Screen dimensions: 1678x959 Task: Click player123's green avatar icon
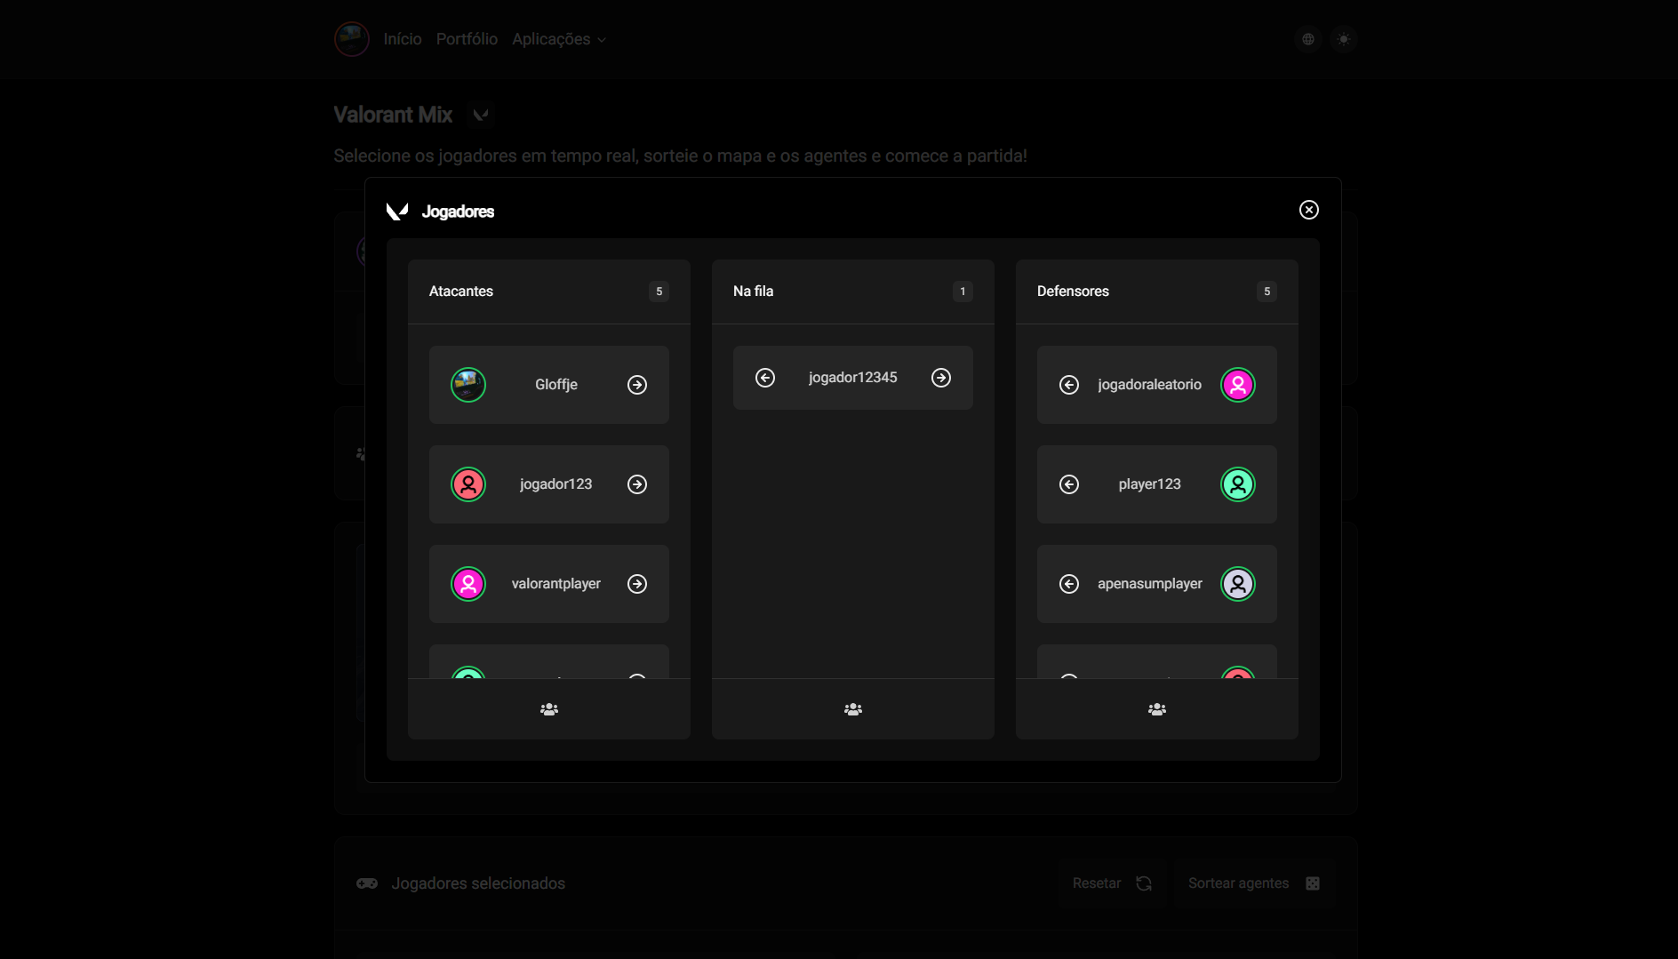click(1238, 484)
